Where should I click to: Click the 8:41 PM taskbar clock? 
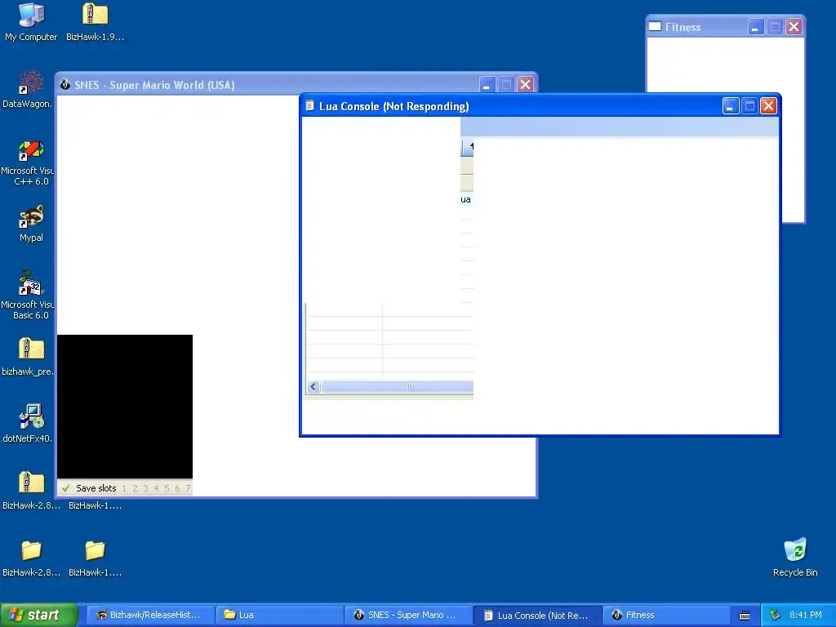tap(806, 616)
